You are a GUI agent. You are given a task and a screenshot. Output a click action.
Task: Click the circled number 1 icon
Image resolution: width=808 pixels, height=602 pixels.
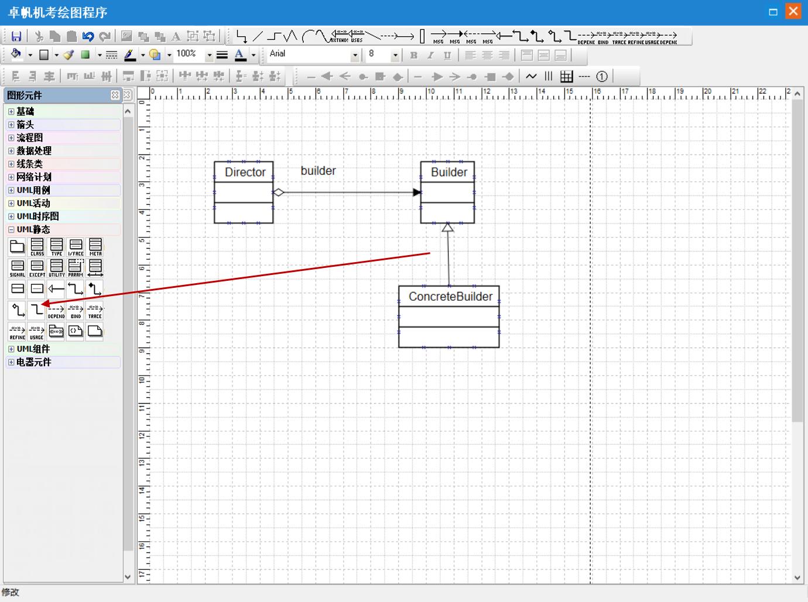coord(601,76)
